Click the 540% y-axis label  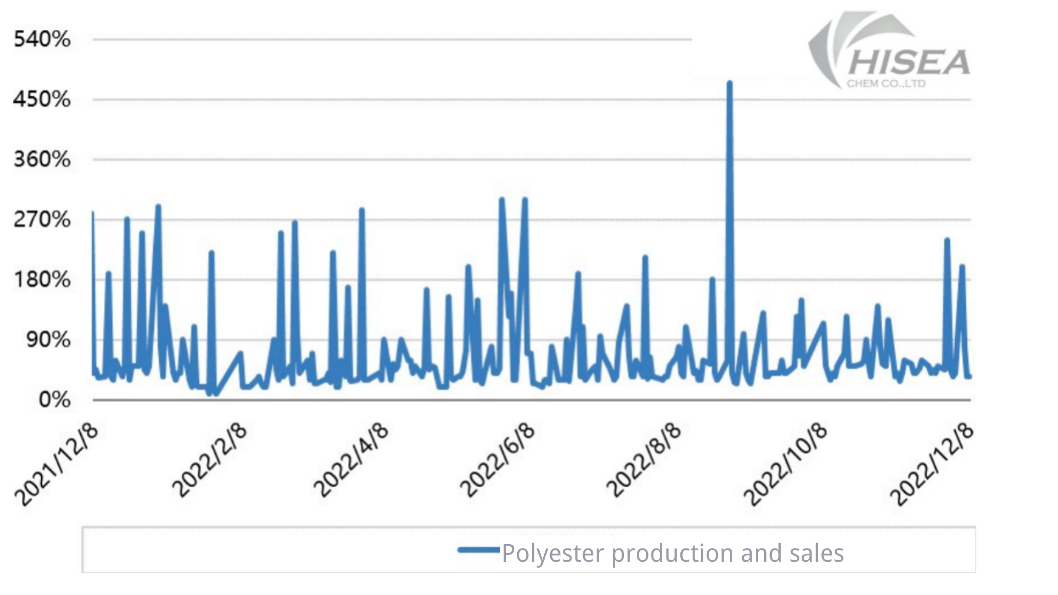pyautogui.click(x=42, y=39)
